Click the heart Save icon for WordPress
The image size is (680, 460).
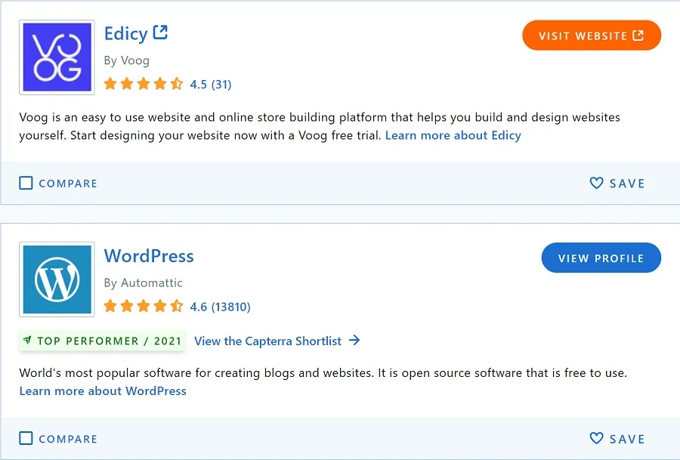pos(597,438)
